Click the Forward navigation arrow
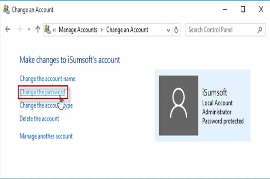Viewport: 270px width, 179px height. coord(19,30)
